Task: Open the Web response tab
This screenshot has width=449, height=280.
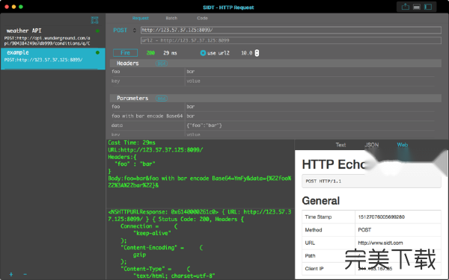Action: [x=403, y=145]
